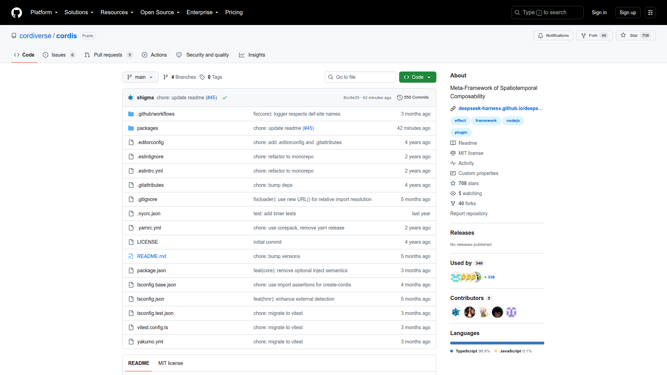667x375 pixels.
Task: Open the .editorconfig file
Action: [x=150, y=142]
